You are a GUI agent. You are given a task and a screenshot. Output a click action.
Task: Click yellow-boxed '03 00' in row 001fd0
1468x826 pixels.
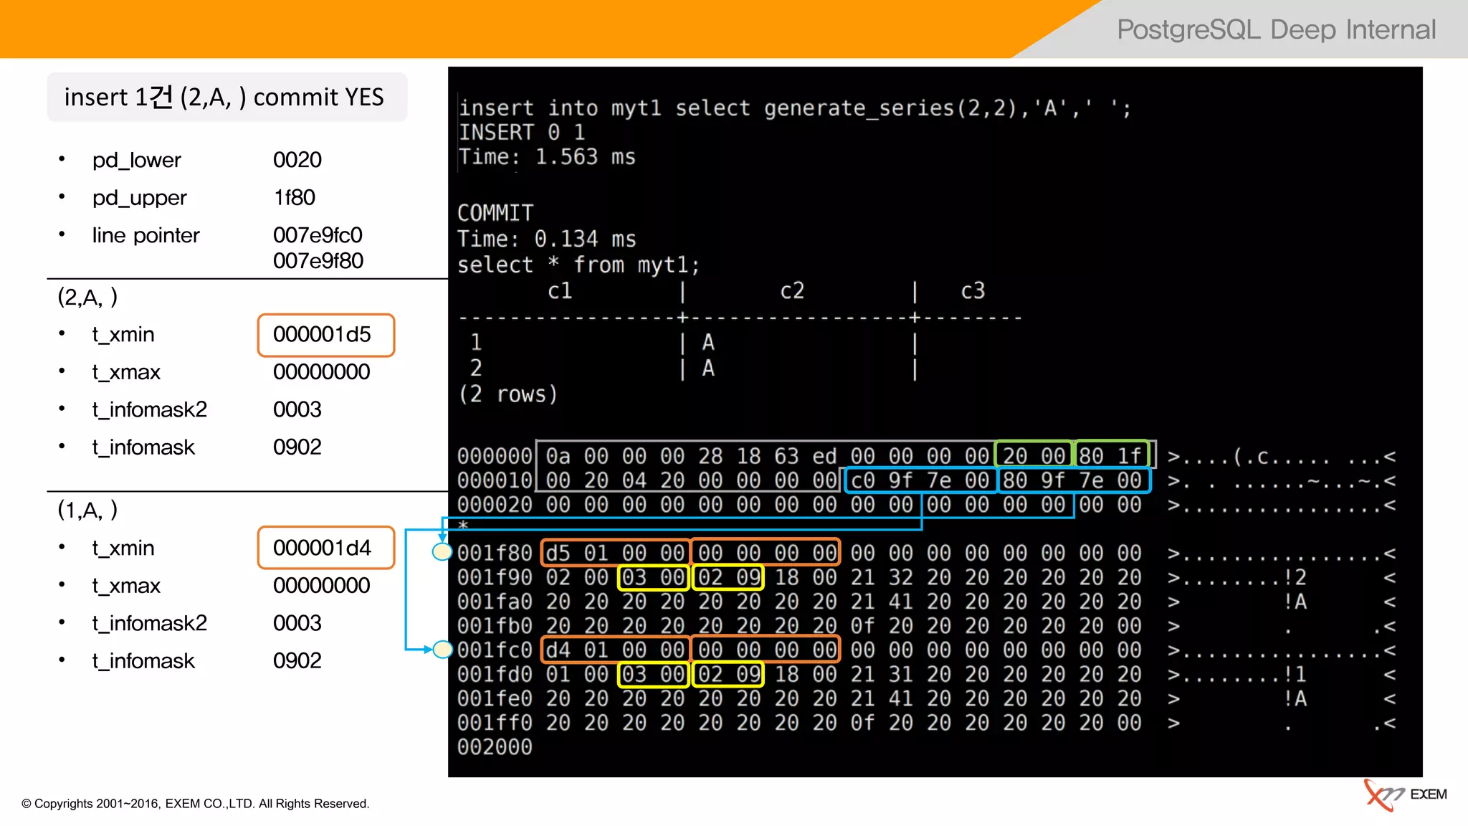tap(653, 674)
